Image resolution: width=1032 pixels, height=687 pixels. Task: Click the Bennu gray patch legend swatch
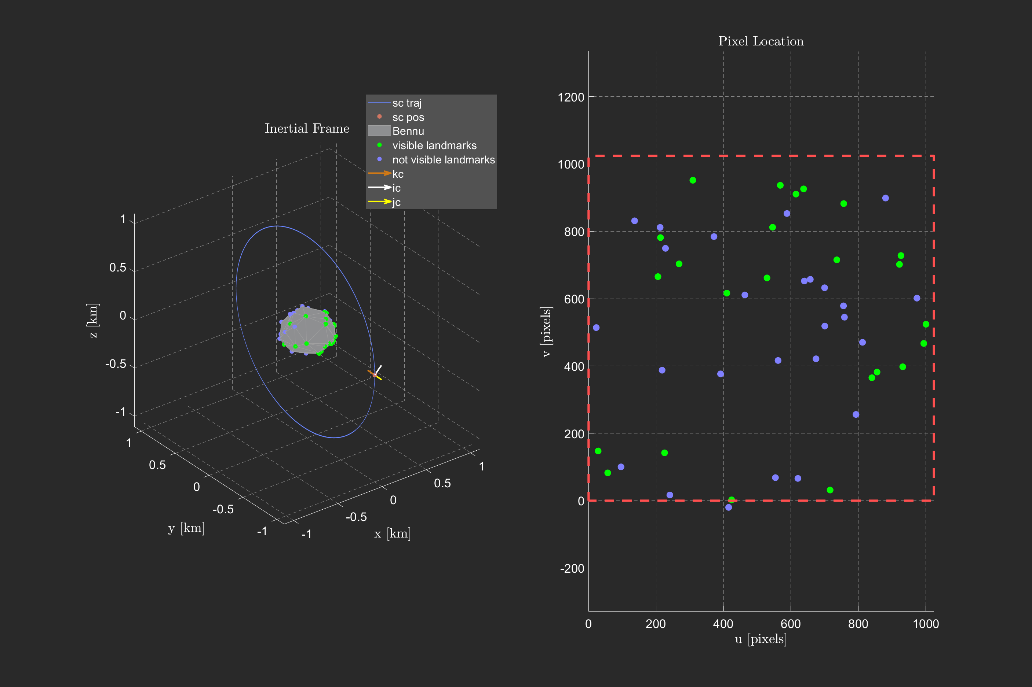[379, 131]
